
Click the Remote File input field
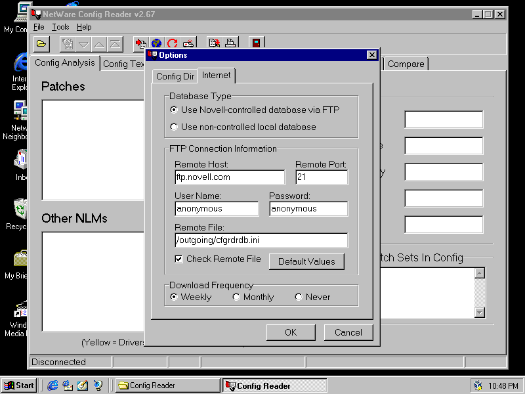[261, 240]
